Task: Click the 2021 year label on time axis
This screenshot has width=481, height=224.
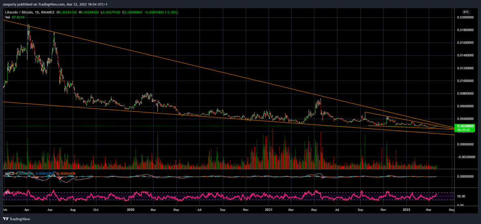Action: point(269,209)
